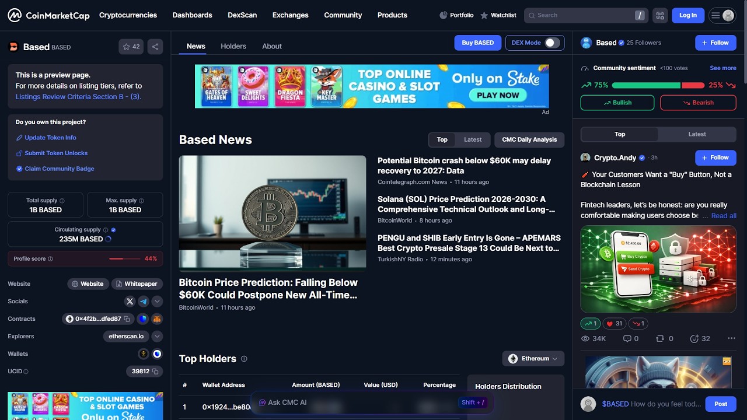Click the Log In button
This screenshot has width=747, height=420.
[688, 15]
